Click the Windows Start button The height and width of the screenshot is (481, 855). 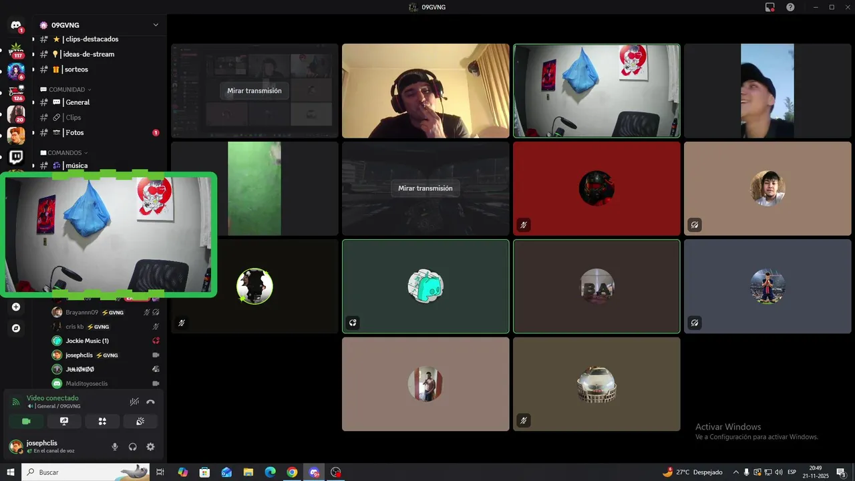(x=10, y=472)
